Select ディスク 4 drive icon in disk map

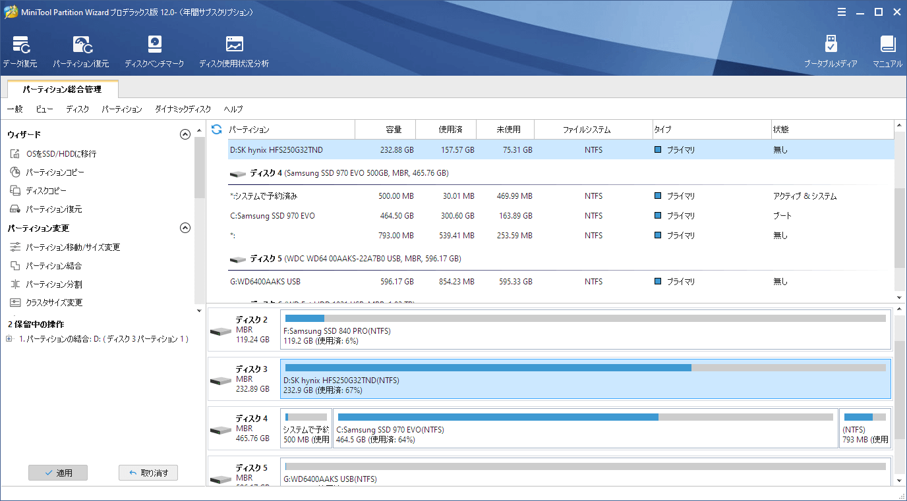220,429
